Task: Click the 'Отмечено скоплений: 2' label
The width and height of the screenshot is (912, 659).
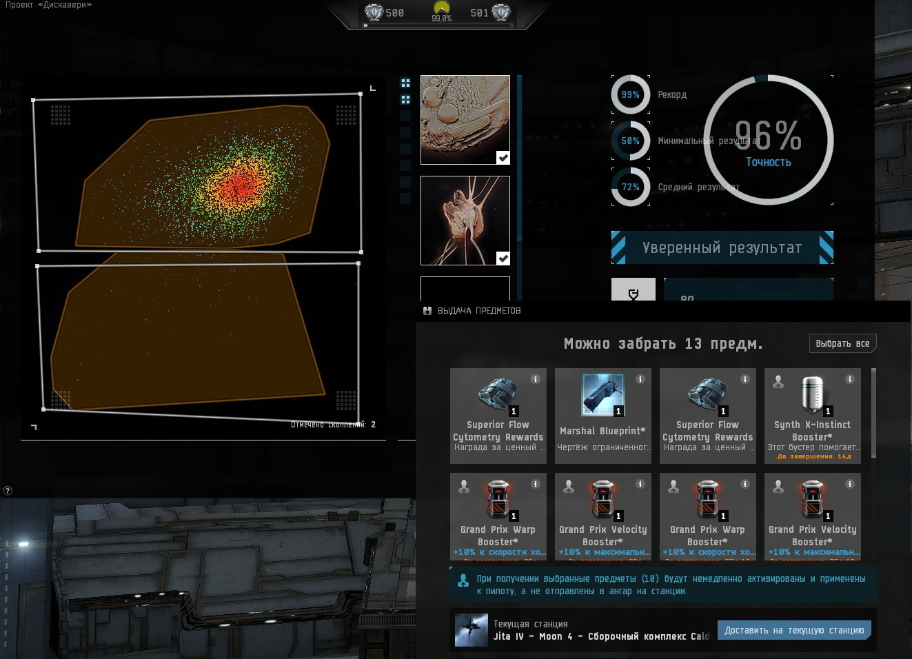Action: (x=334, y=425)
